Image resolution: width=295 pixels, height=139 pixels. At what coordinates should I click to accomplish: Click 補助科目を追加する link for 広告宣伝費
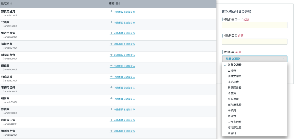coord(122,120)
